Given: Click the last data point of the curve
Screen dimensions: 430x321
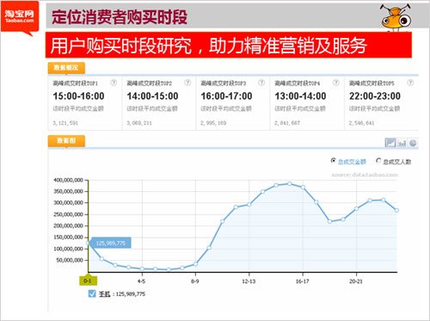Looking at the screenshot, I should click(x=396, y=210).
